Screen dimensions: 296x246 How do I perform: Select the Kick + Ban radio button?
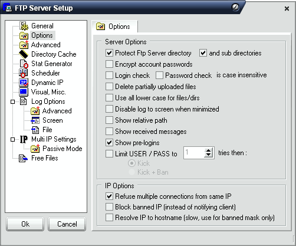coord(131,172)
